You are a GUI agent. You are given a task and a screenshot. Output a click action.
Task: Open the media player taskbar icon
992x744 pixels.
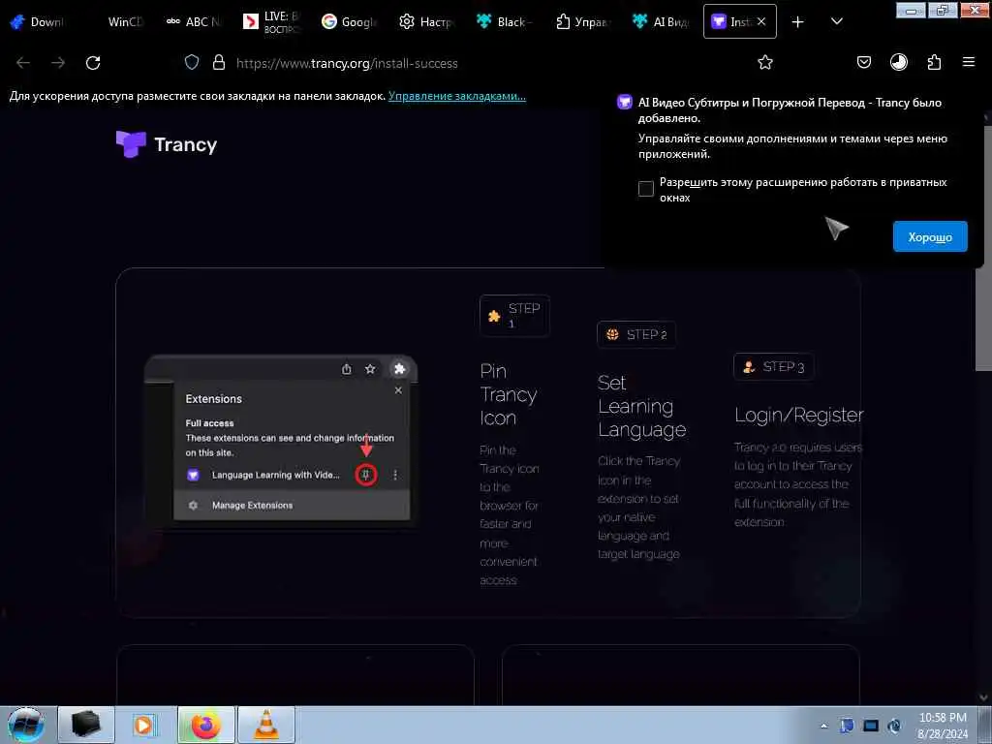point(143,725)
